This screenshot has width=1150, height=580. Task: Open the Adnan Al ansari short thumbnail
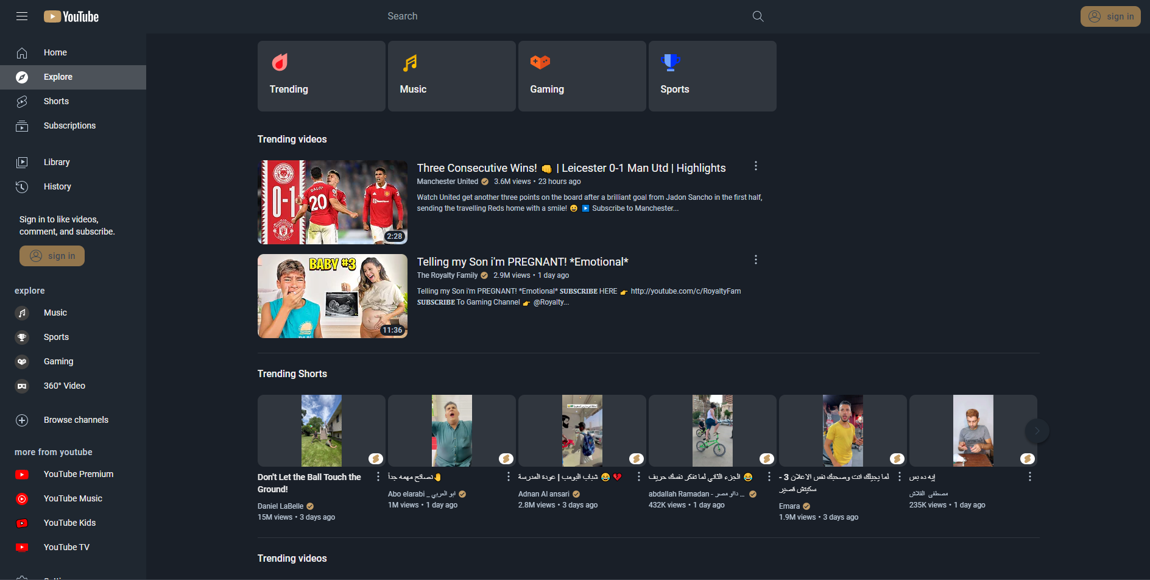tap(582, 431)
